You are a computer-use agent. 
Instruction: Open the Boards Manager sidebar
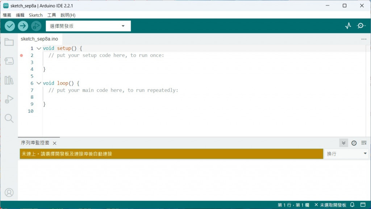point(9,61)
